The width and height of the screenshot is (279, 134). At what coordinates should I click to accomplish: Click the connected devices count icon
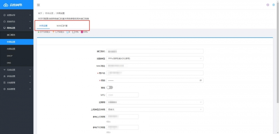pos(67,32)
